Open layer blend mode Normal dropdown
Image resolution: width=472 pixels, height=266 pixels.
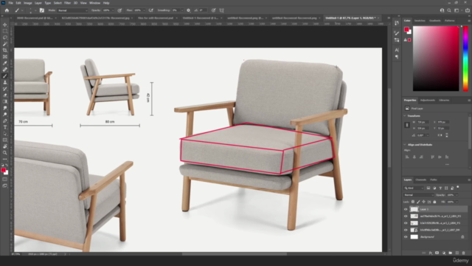point(418,195)
